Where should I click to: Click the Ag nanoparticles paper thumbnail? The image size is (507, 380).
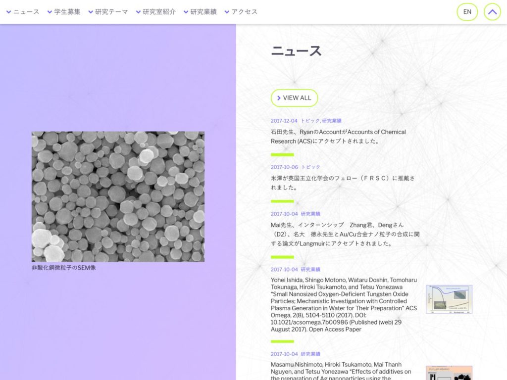(449, 373)
